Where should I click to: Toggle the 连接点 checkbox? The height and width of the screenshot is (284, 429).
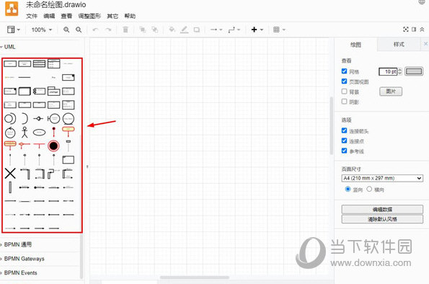344,141
